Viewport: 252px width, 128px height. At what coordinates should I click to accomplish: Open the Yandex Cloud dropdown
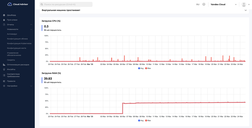(224, 4)
